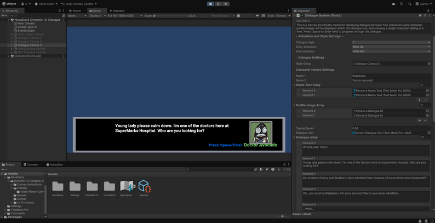Expand the DontDestroyOnLoad scene

[x=9, y=56]
